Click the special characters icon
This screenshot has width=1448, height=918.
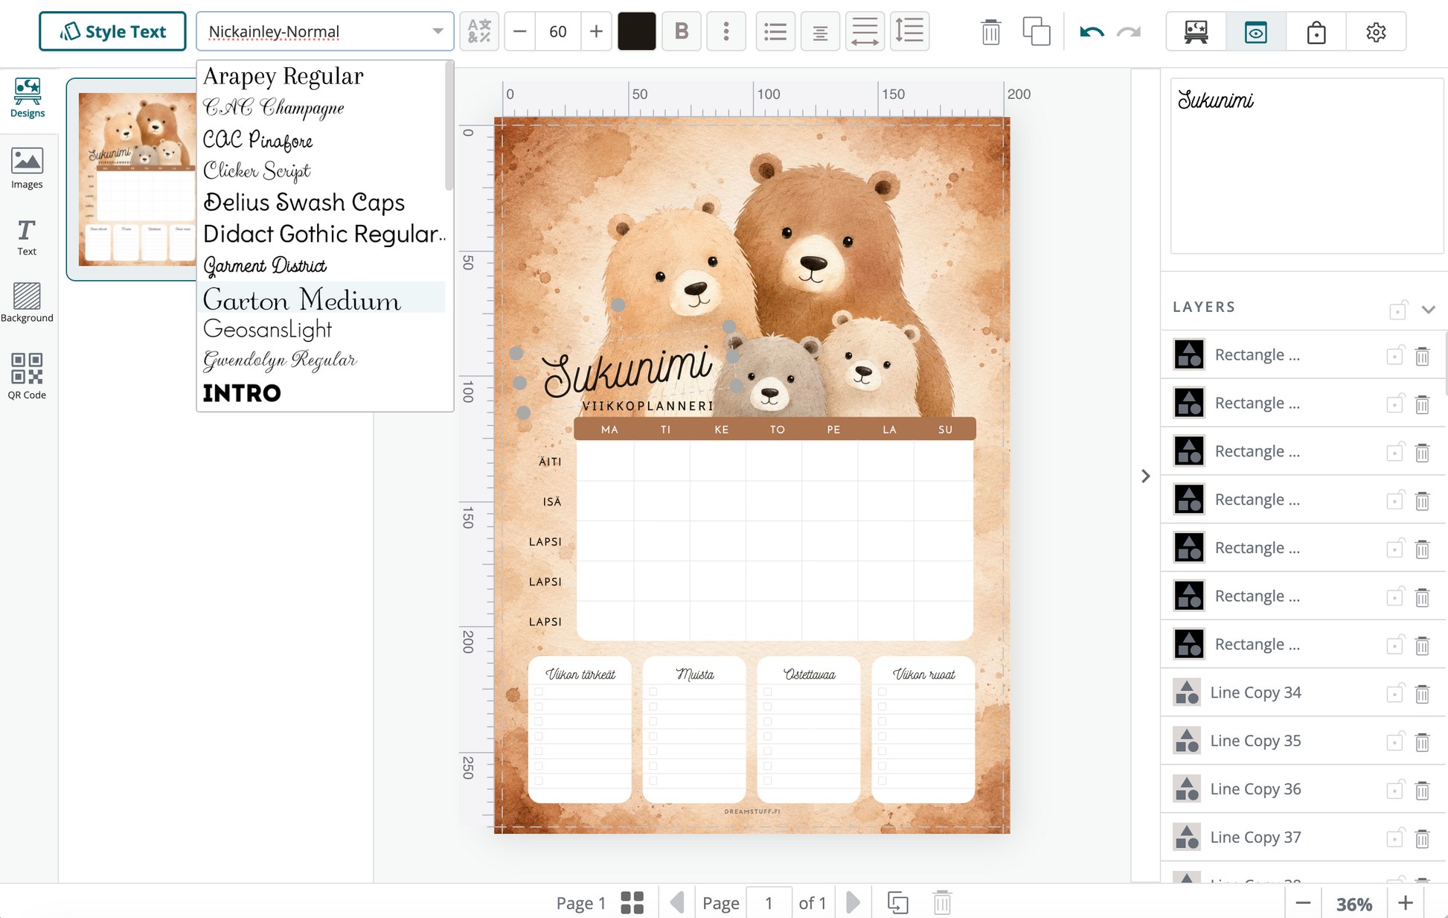[x=478, y=31]
